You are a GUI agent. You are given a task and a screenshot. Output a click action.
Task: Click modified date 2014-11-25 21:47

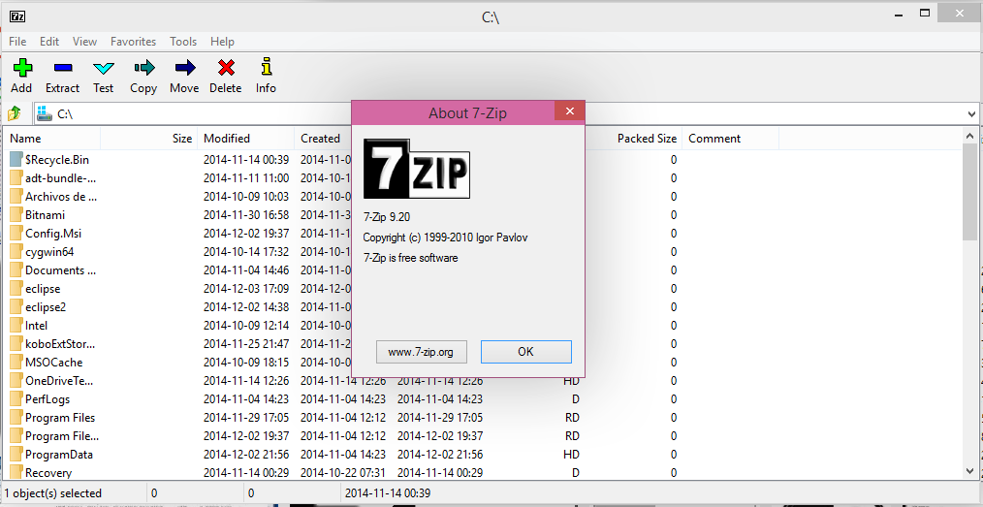point(246,343)
